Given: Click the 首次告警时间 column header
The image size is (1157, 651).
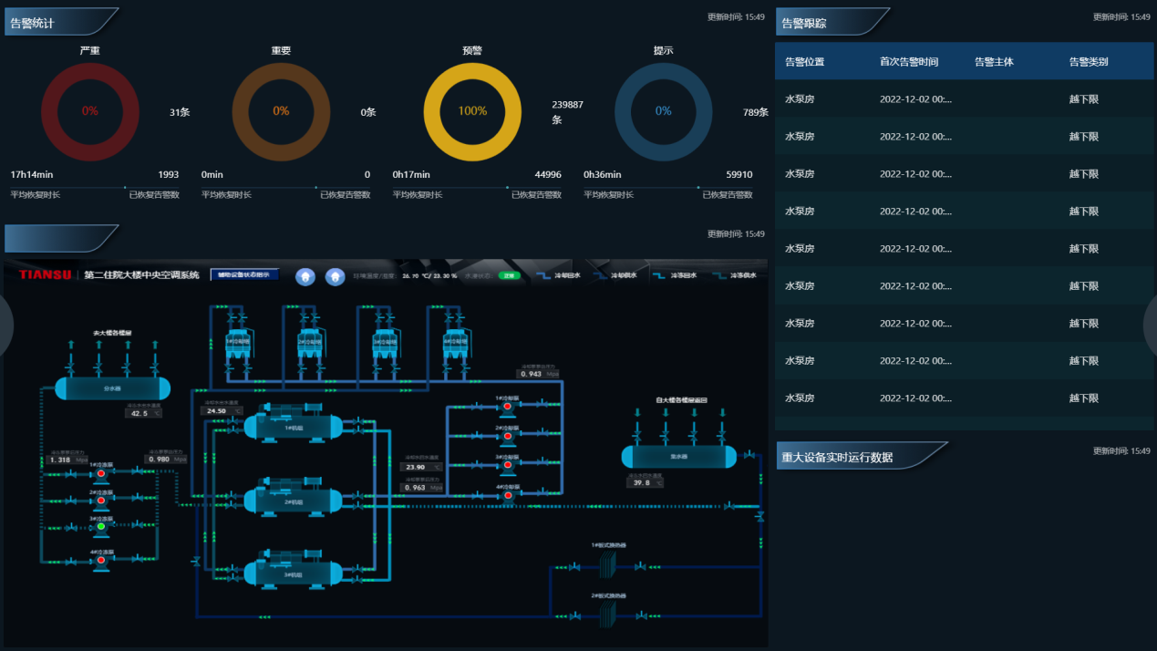Looking at the screenshot, I should tap(908, 62).
